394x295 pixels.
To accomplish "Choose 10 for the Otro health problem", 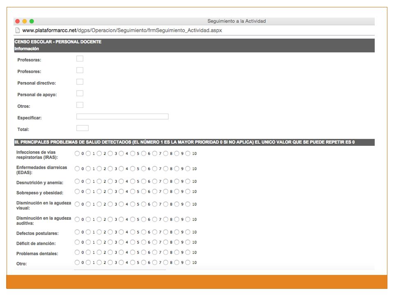I will click(x=188, y=262).
